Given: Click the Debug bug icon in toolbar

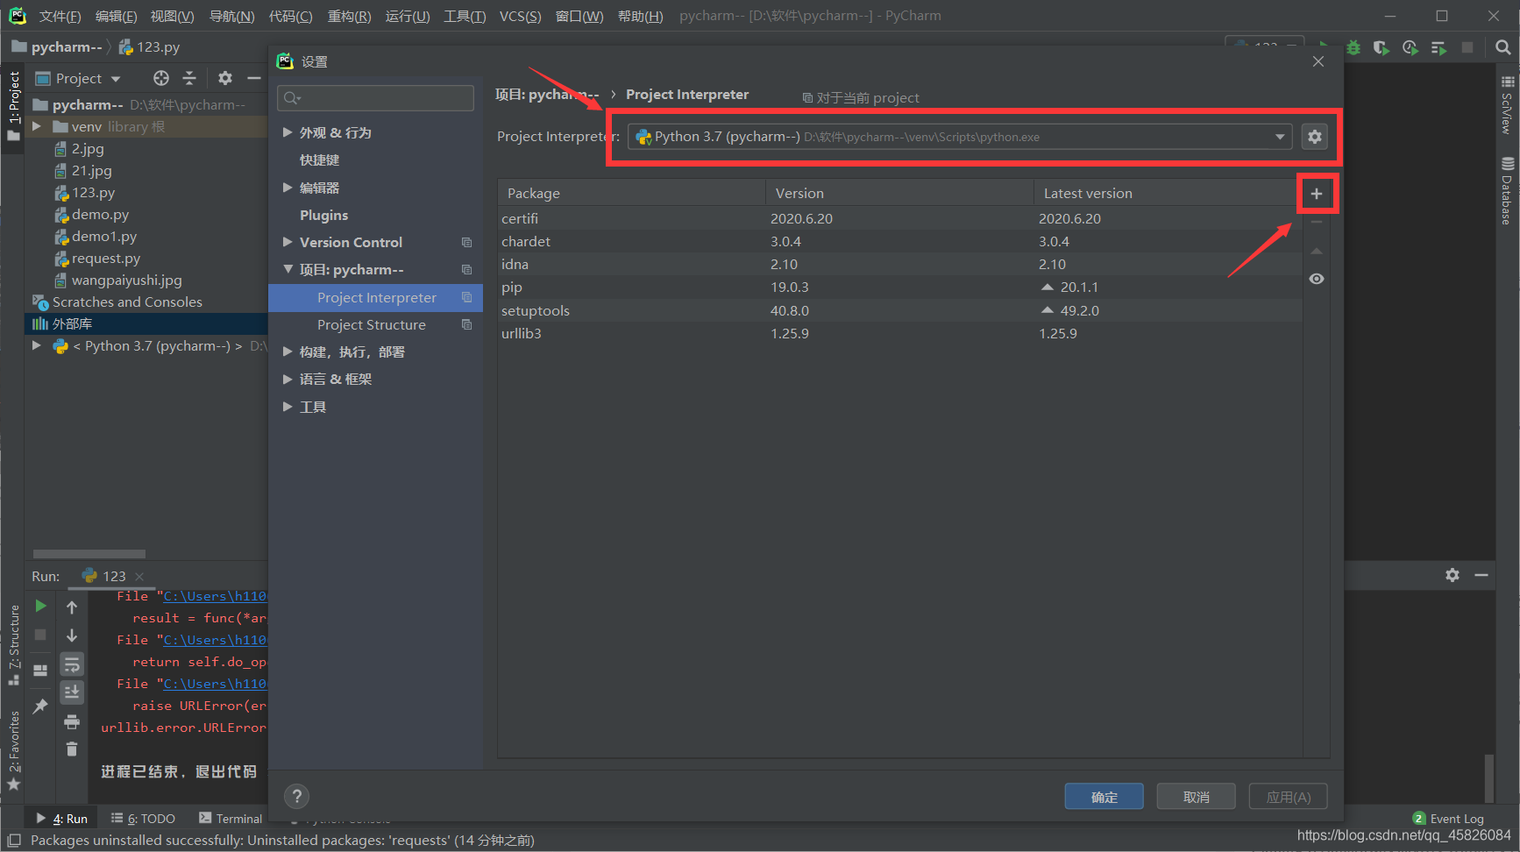Looking at the screenshot, I should click(1353, 47).
